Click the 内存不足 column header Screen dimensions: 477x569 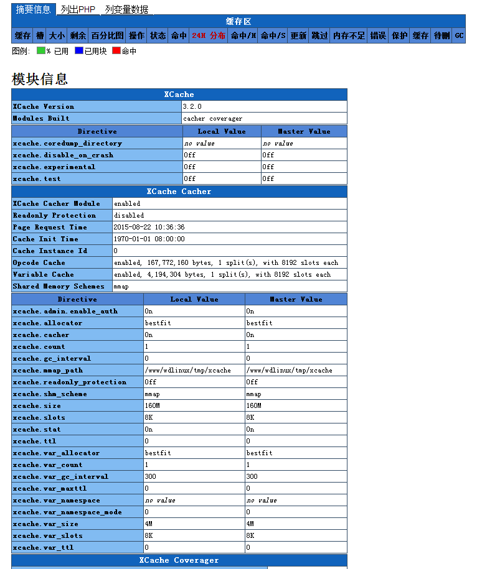point(349,35)
